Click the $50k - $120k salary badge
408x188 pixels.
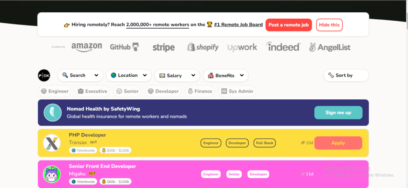[115, 150]
